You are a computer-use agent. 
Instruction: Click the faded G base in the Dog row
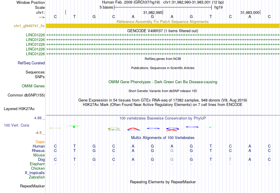172,159
